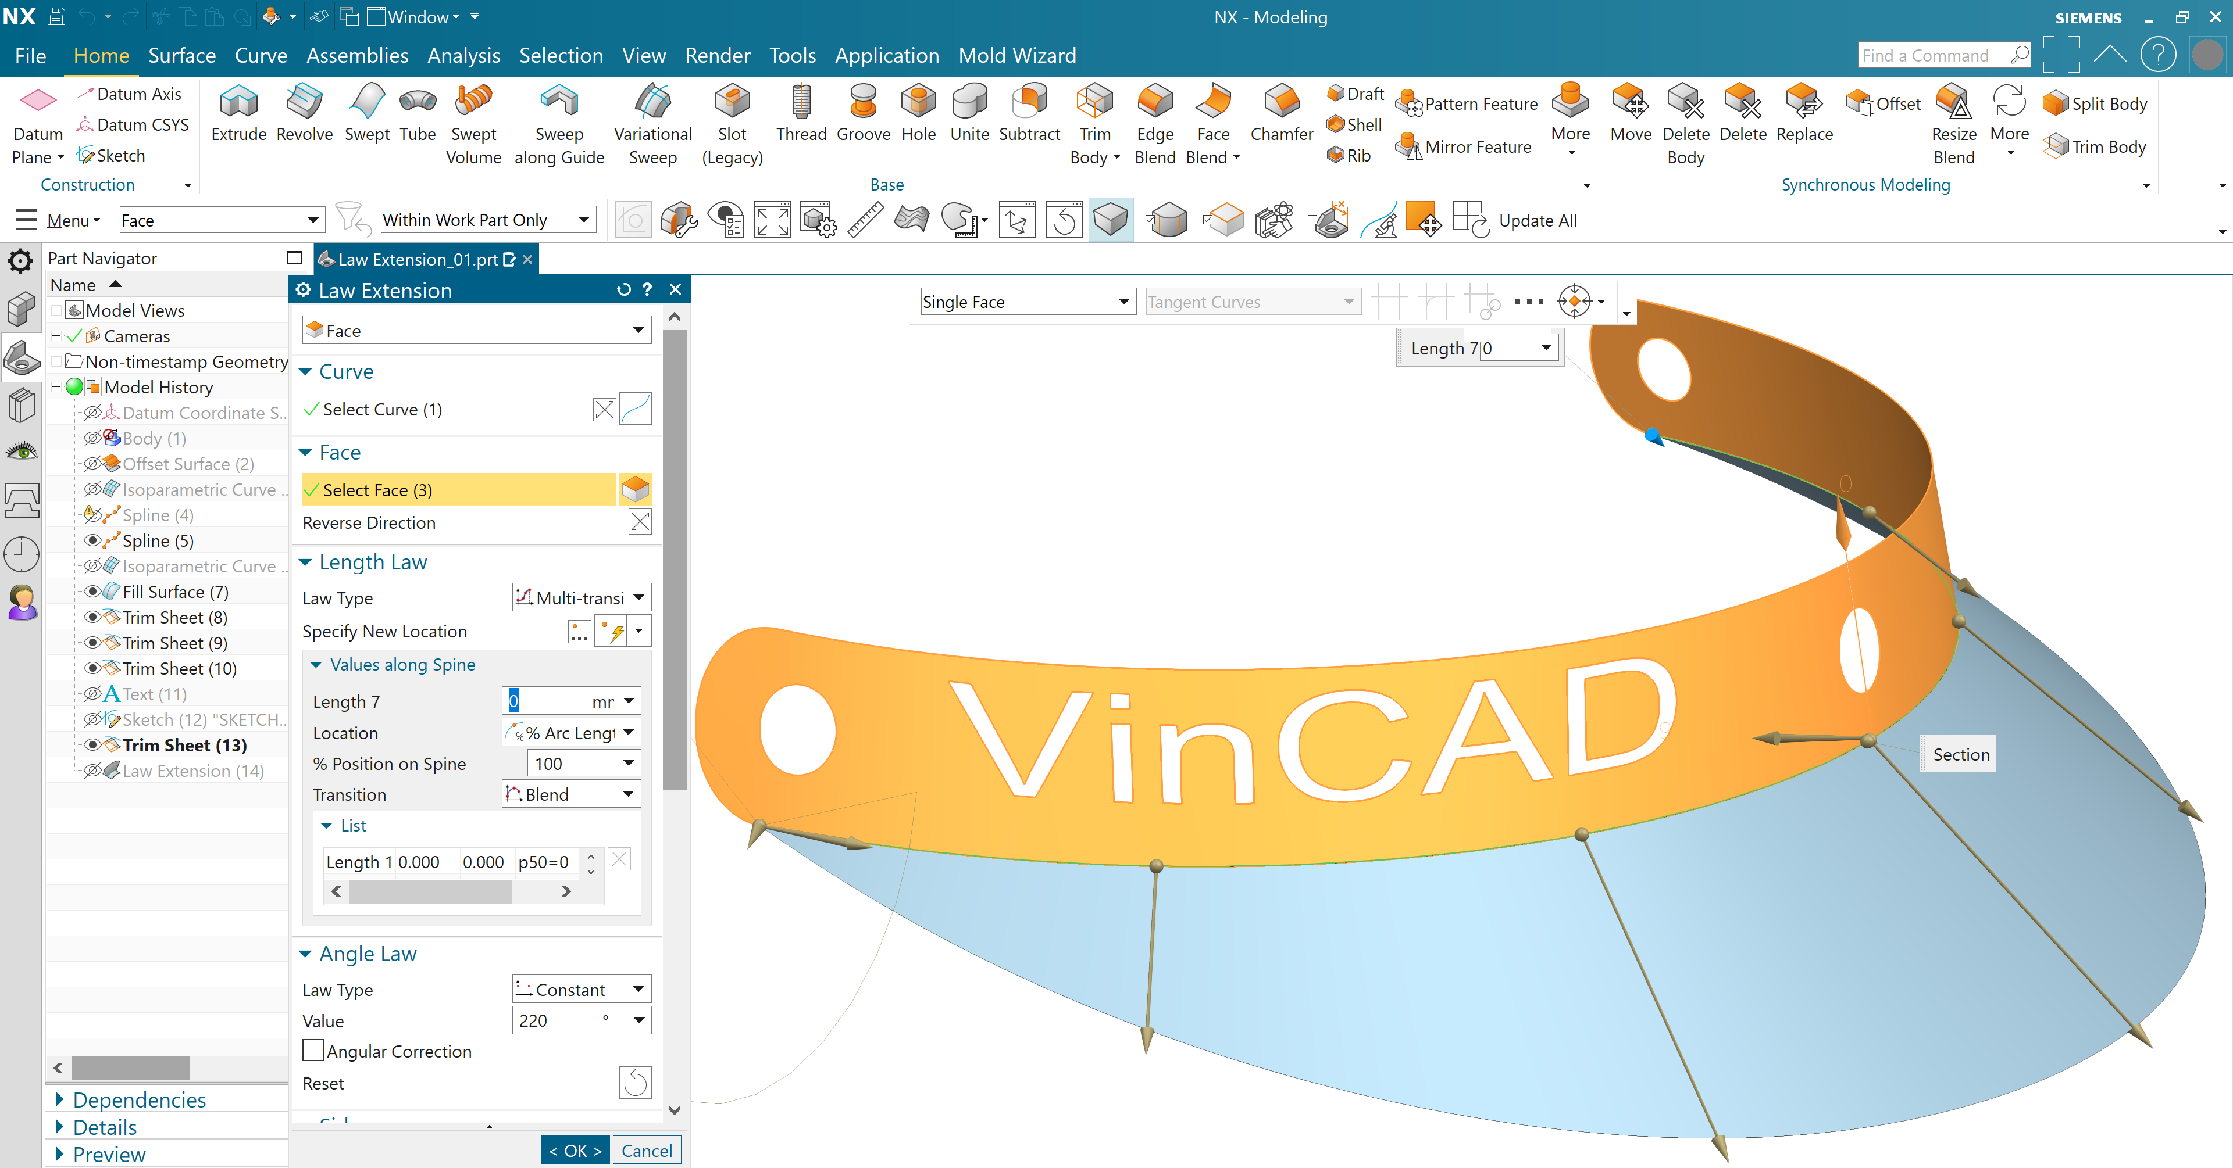Click the Reset angle law icon
Screen dimensions: 2233x1168
click(634, 1083)
